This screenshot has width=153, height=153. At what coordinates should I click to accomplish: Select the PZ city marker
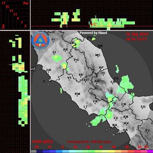click(147, 132)
